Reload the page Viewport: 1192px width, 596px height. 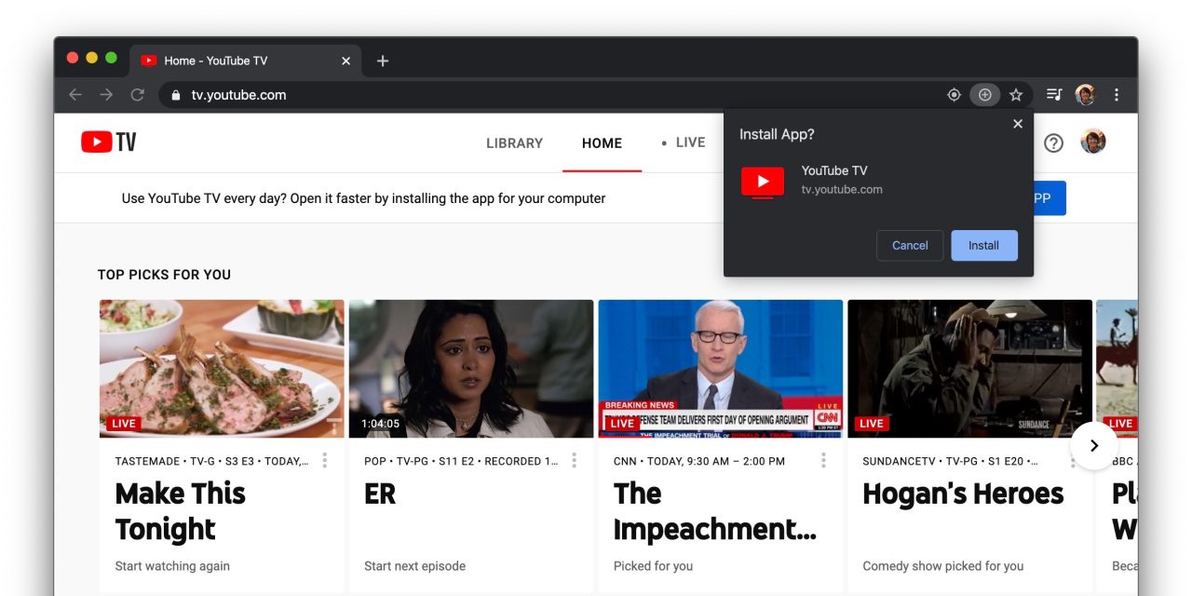point(137,95)
